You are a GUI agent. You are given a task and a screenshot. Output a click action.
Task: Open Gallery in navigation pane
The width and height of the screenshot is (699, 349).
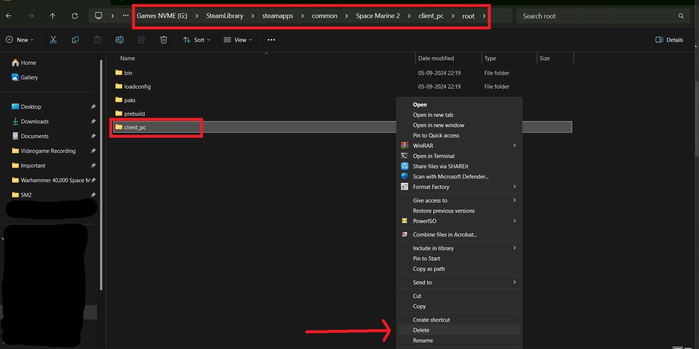coord(25,77)
